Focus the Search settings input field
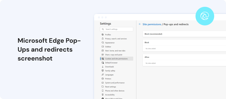This screenshot has height=99, width=226. click(116, 29)
